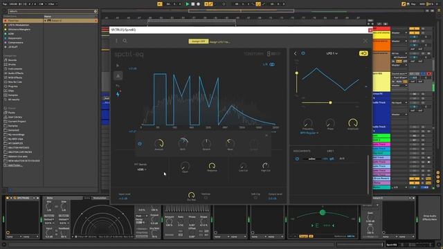Click the Low Cut knob
This screenshot has height=249, width=443.
[243, 165]
